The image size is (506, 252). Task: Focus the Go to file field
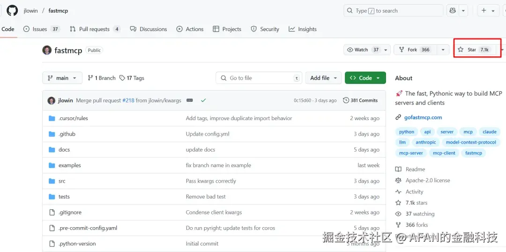259,78
